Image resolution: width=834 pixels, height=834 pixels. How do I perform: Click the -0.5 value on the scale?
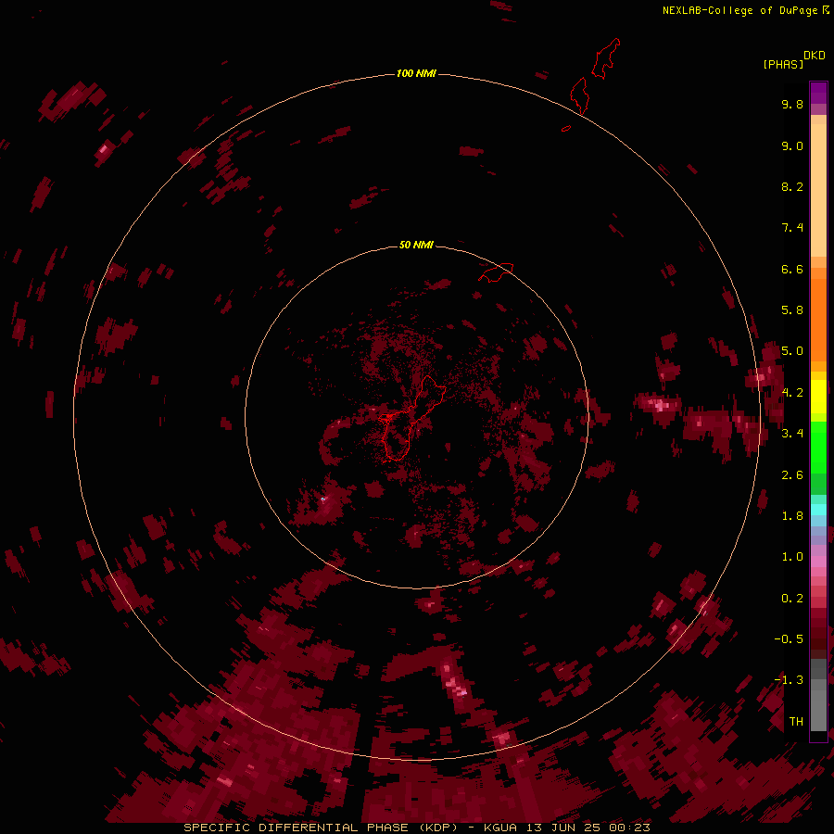(789, 639)
